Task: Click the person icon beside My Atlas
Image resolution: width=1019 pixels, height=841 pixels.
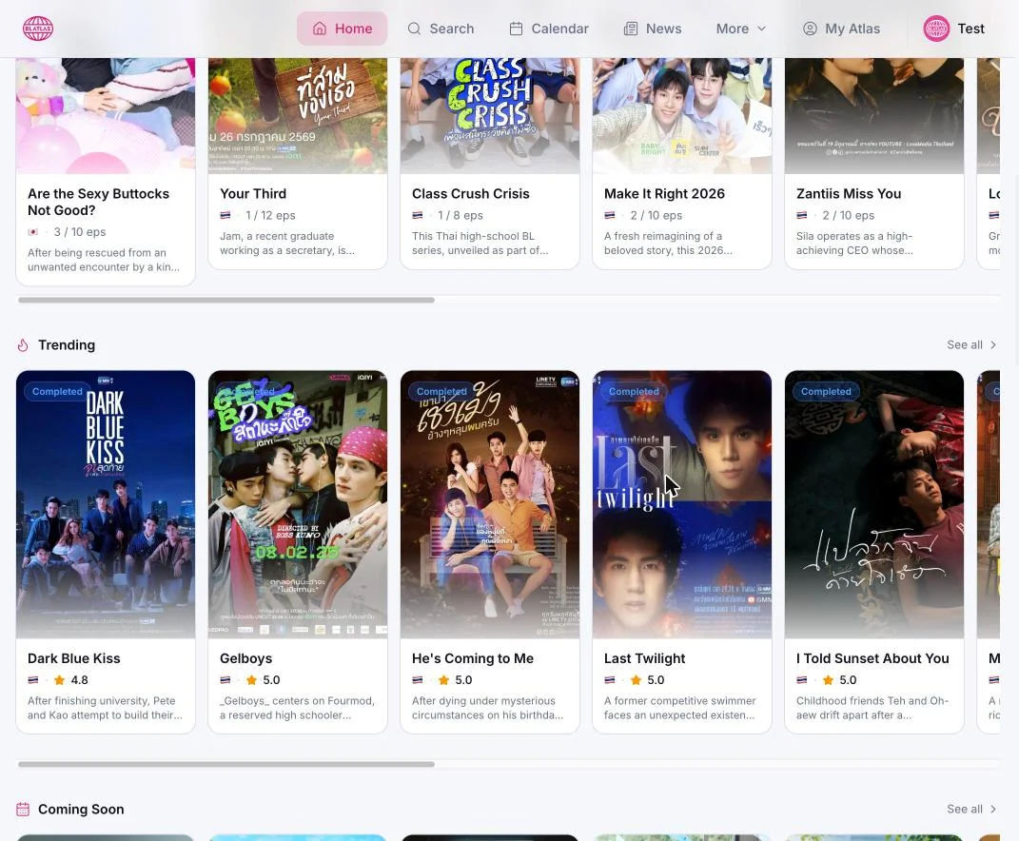Action: tap(810, 29)
